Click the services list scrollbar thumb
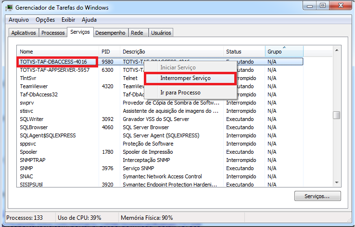355x227 pixels. (337, 115)
